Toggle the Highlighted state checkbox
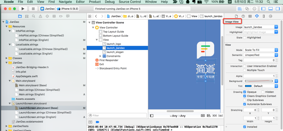The height and width of the screenshot is (131, 283). click(x=244, y=38)
